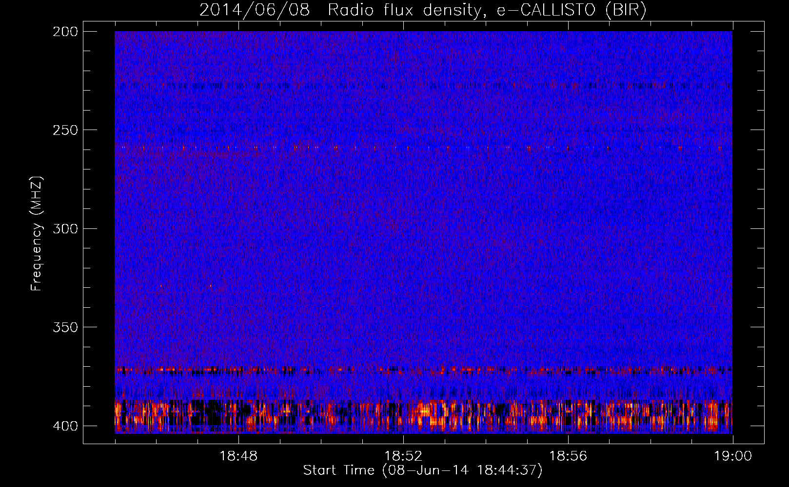Image resolution: width=789 pixels, height=487 pixels.
Task: Click the 300 frequency tick label
Action: coord(65,228)
